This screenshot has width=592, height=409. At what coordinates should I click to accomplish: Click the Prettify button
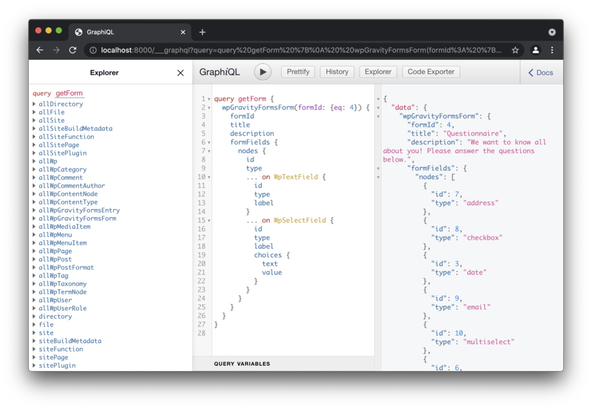click(x=298, y=72)
